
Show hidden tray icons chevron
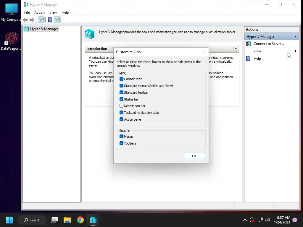(x=245, y=220)
